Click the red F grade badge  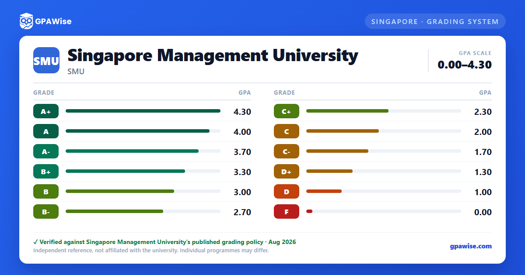[x=287, y=212]
